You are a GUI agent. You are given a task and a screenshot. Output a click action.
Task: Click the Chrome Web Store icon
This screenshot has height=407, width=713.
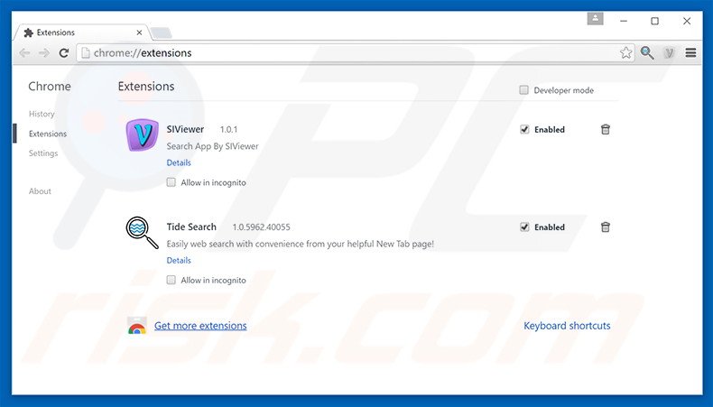click(137, 326)
